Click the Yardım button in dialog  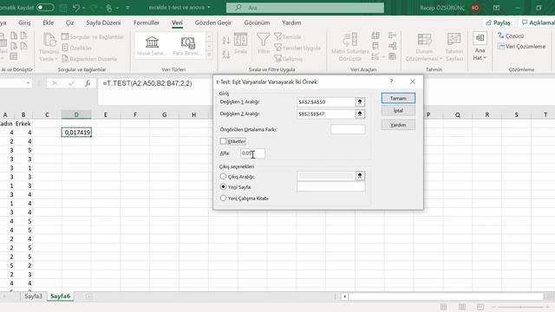point(398,125)
